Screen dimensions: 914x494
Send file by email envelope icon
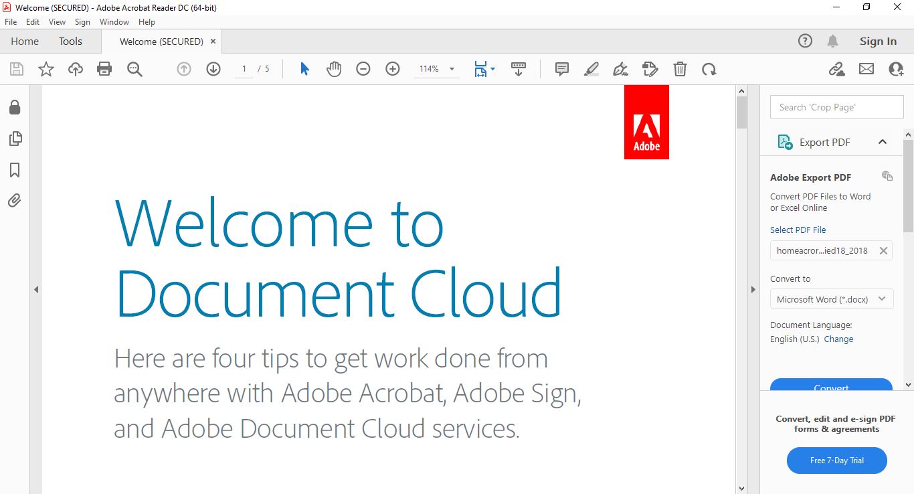866,69
